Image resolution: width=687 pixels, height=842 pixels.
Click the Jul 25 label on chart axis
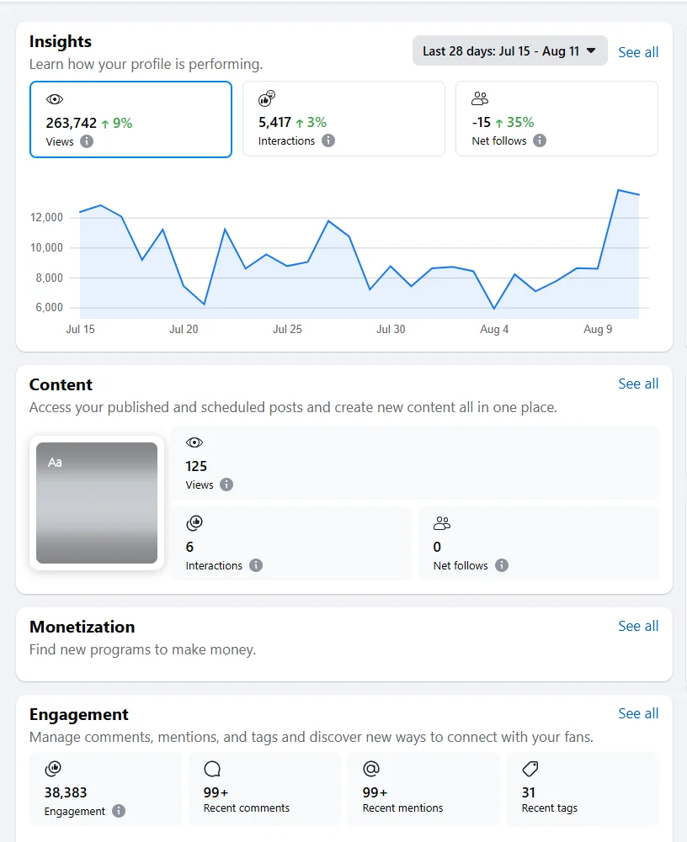tap(287, 329)
